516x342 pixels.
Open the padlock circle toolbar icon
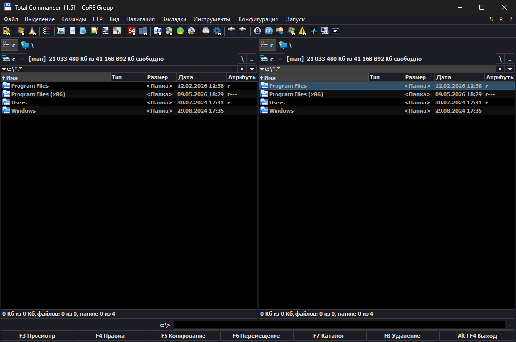click(258, 31)
